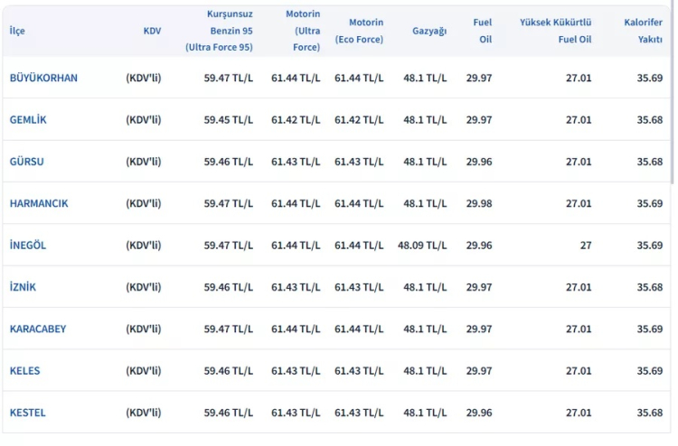Go to the İZNİK district link

click(24, 287)
